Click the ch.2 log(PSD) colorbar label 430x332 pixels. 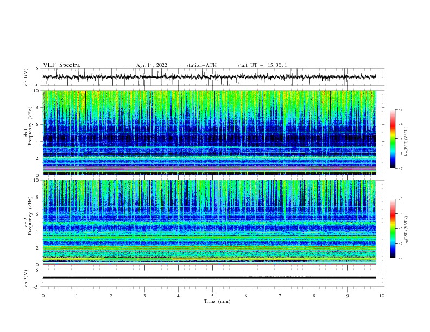pyautogui.click(x=407, y=231)
